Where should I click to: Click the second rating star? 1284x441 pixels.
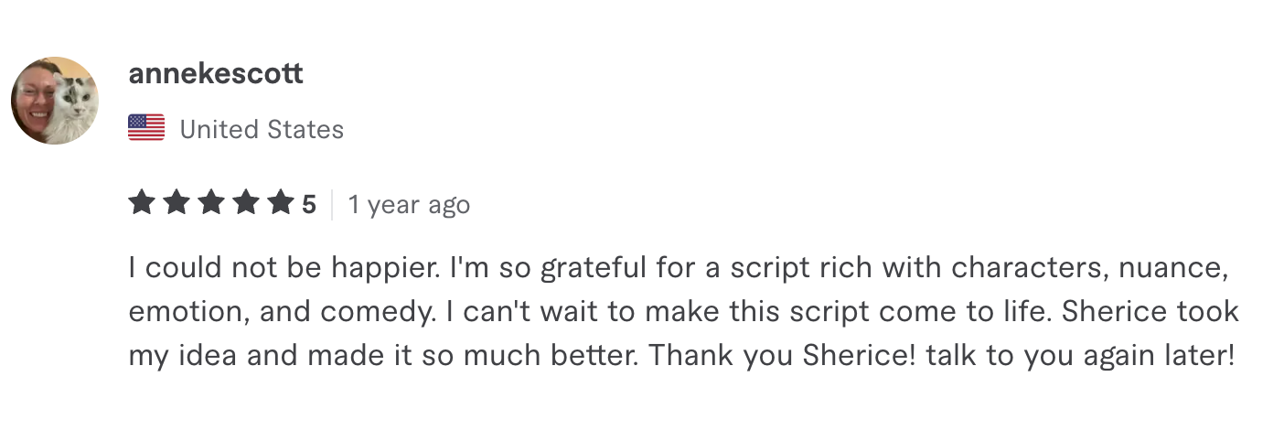coord(177,202)
